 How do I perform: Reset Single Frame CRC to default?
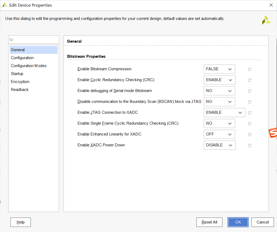(x=249, y=124)
